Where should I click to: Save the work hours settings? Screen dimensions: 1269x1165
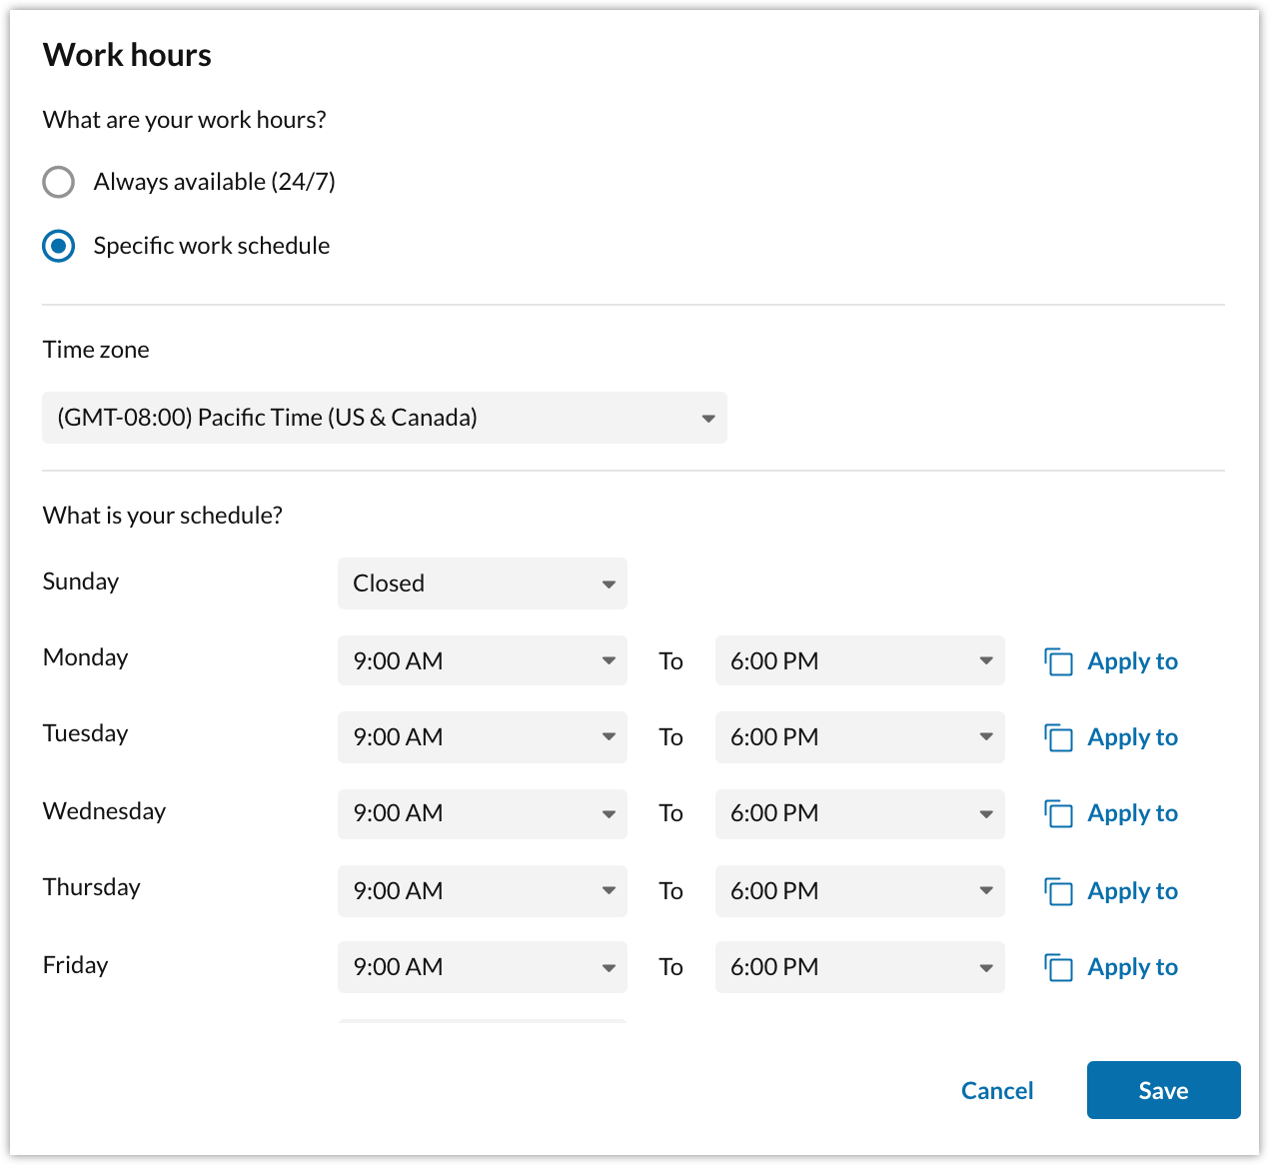1163,1090
